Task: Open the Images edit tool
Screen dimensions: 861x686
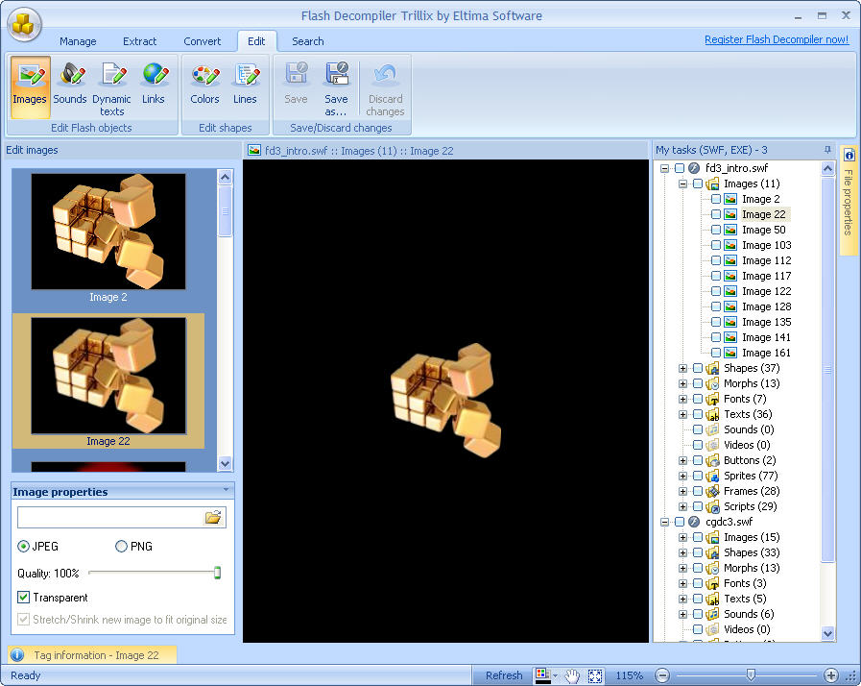Action: [30, 86]
